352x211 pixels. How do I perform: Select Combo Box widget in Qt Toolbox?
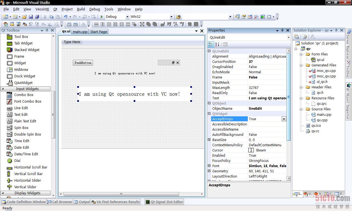click(24, 95)
